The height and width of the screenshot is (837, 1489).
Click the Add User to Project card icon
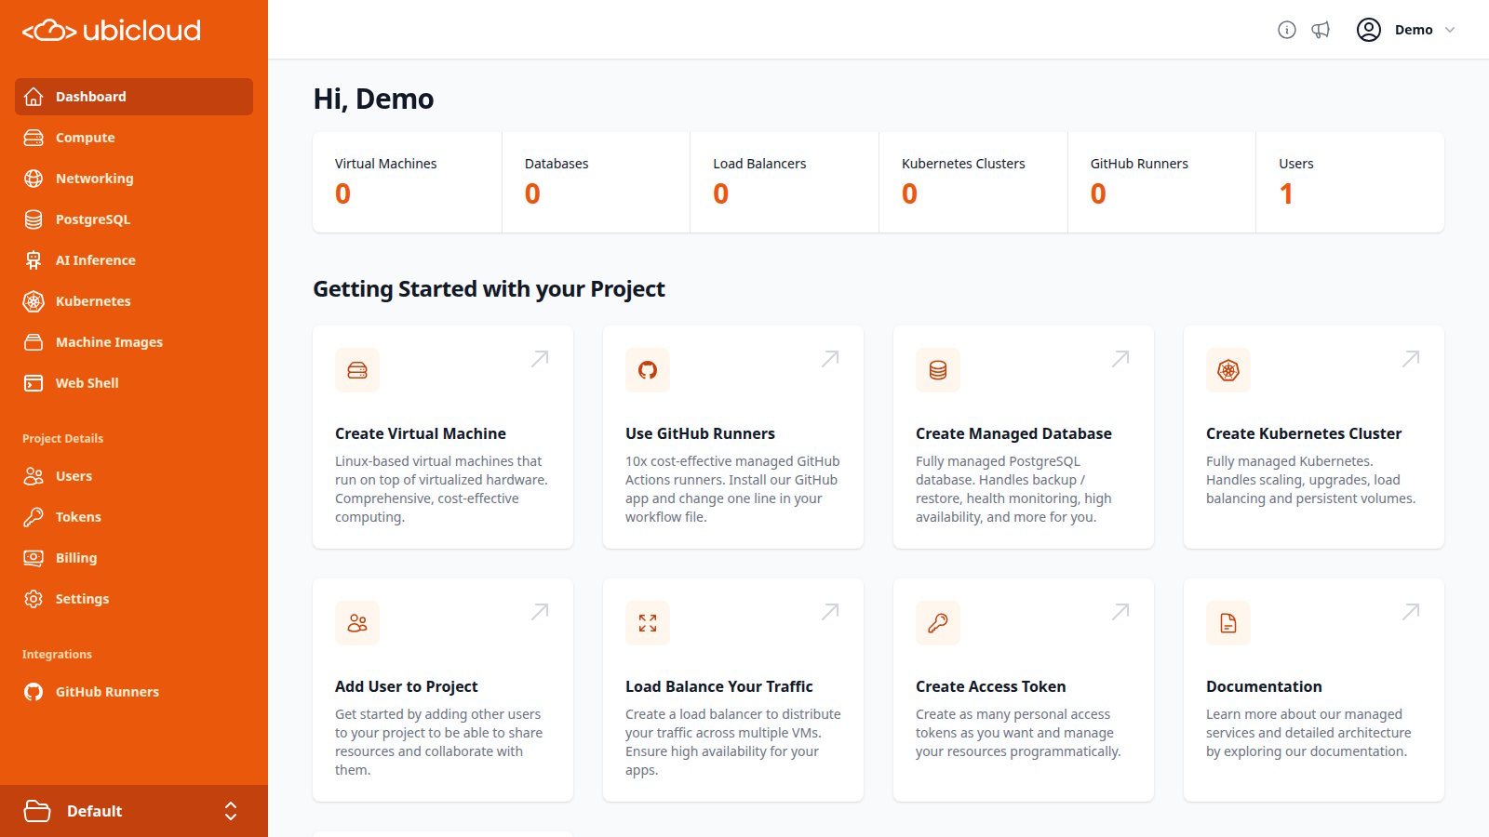[x=357, y=623]
